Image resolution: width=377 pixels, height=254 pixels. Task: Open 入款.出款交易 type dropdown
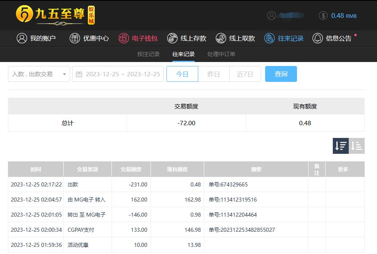(39, 74)
